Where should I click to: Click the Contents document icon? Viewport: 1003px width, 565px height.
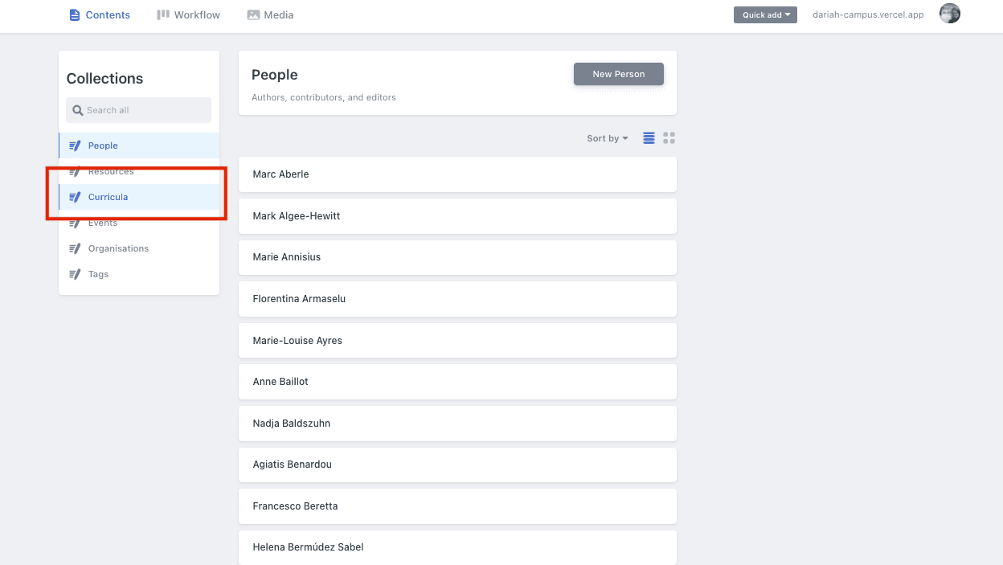[x=75, y=15]
